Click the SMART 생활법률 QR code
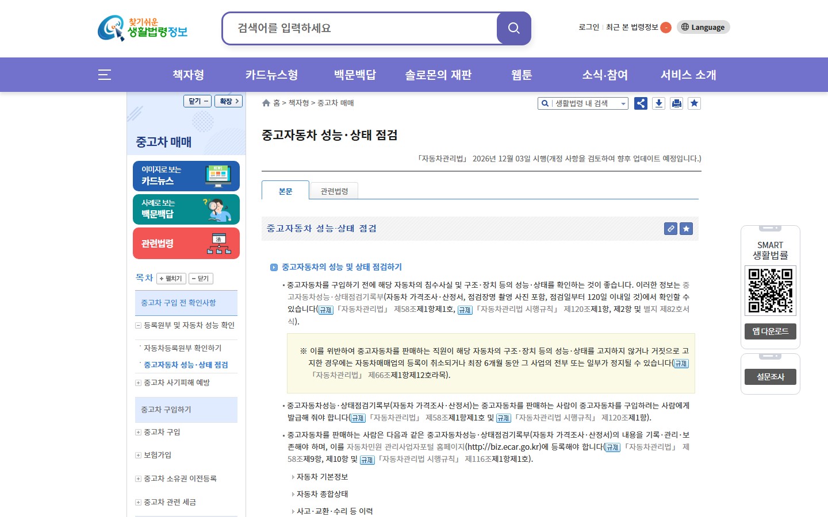 click(x=770, y=291)
